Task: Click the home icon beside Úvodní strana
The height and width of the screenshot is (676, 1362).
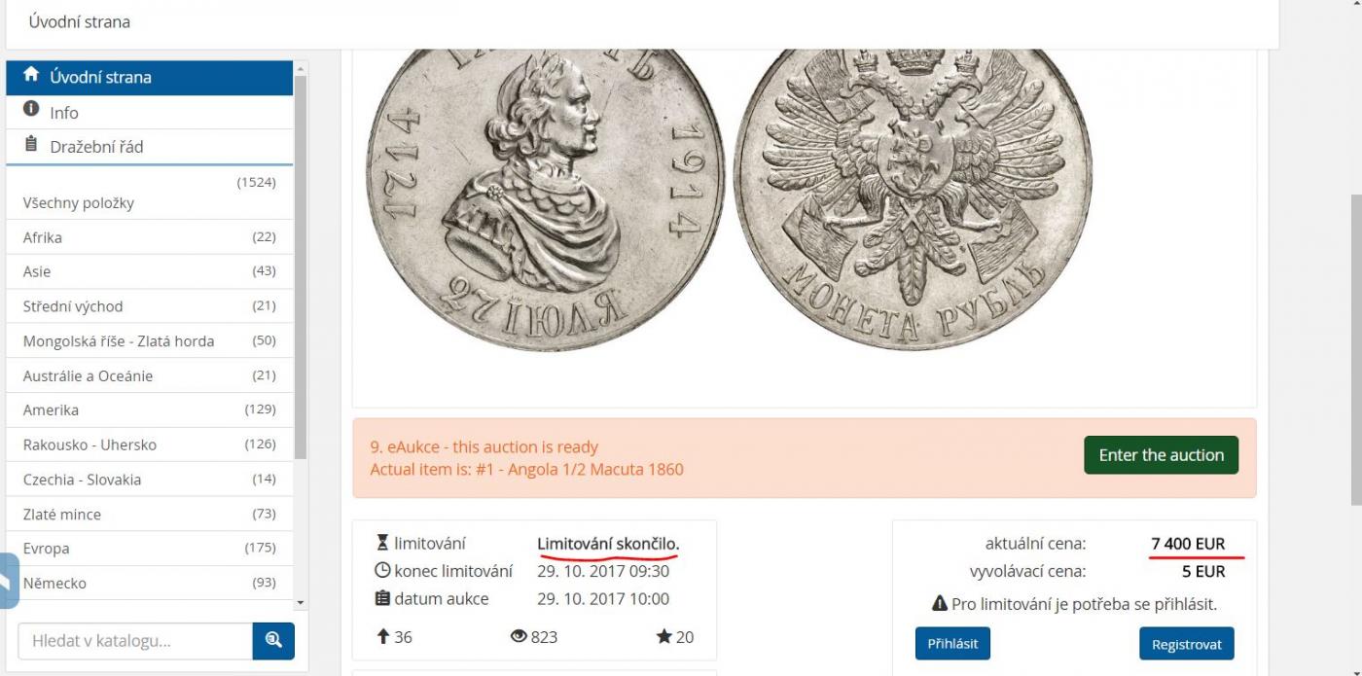Action: [31, 76]
